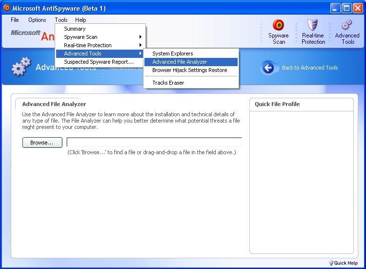The width and height of the screenshot is (366, 269).
Task: Click the Spyware Scan toolbar label
Action: [x=279, y=38]
